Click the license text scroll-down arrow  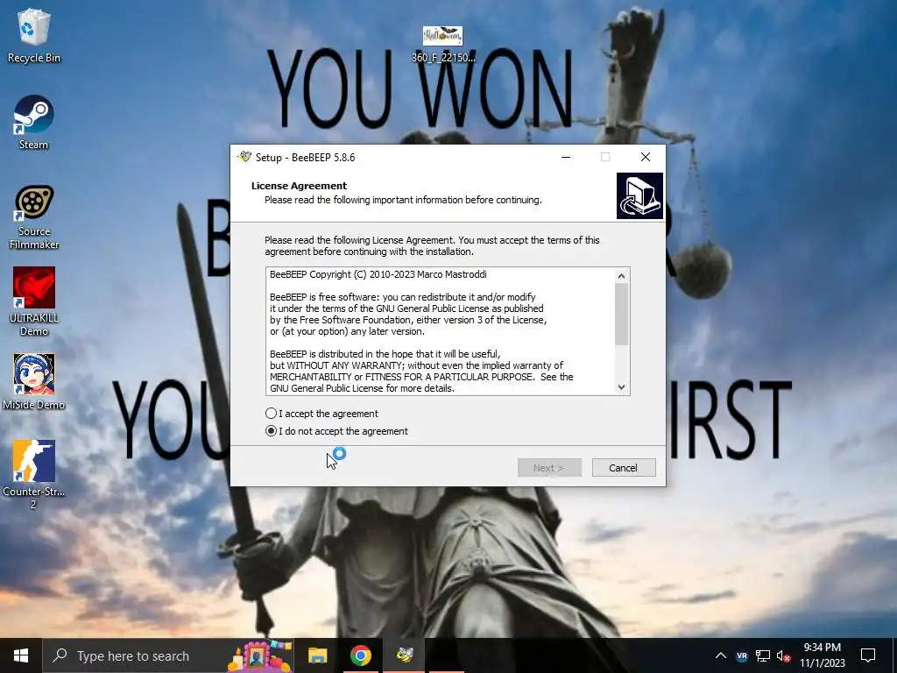pyautogui.click(x=621, y=386)
